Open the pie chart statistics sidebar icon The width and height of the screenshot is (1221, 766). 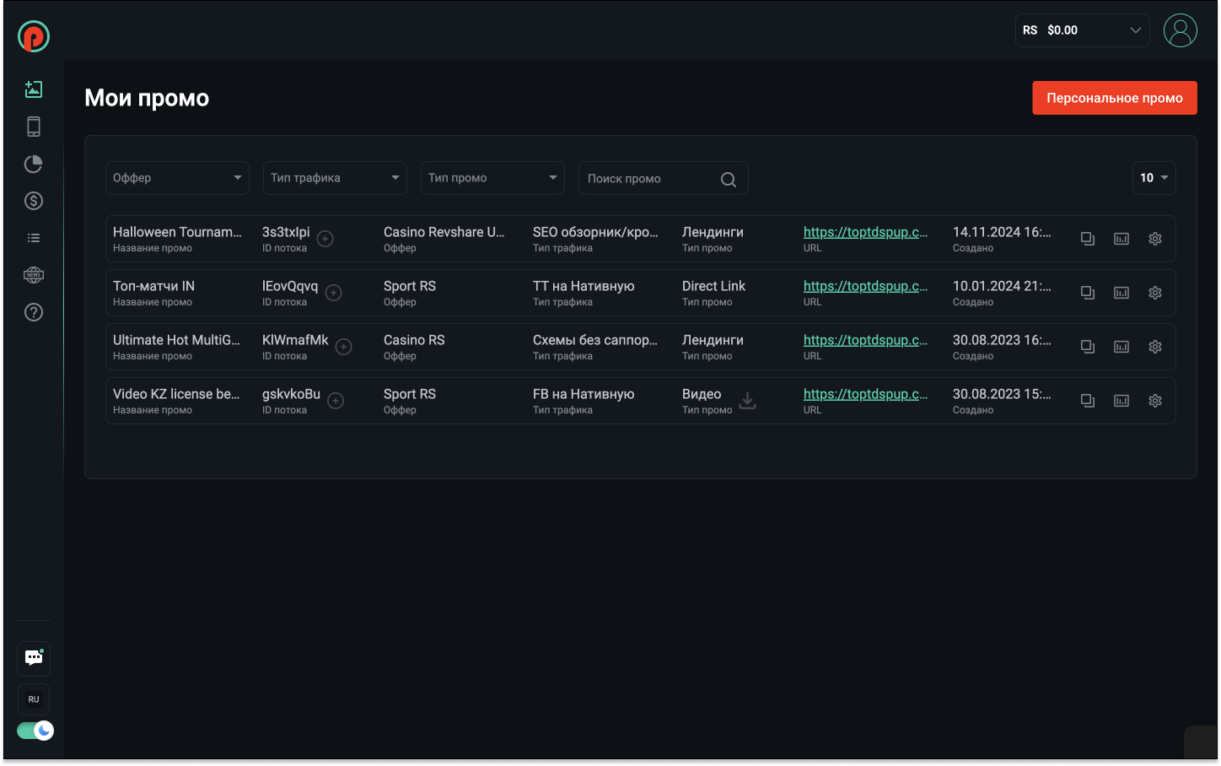coord(34,164)
